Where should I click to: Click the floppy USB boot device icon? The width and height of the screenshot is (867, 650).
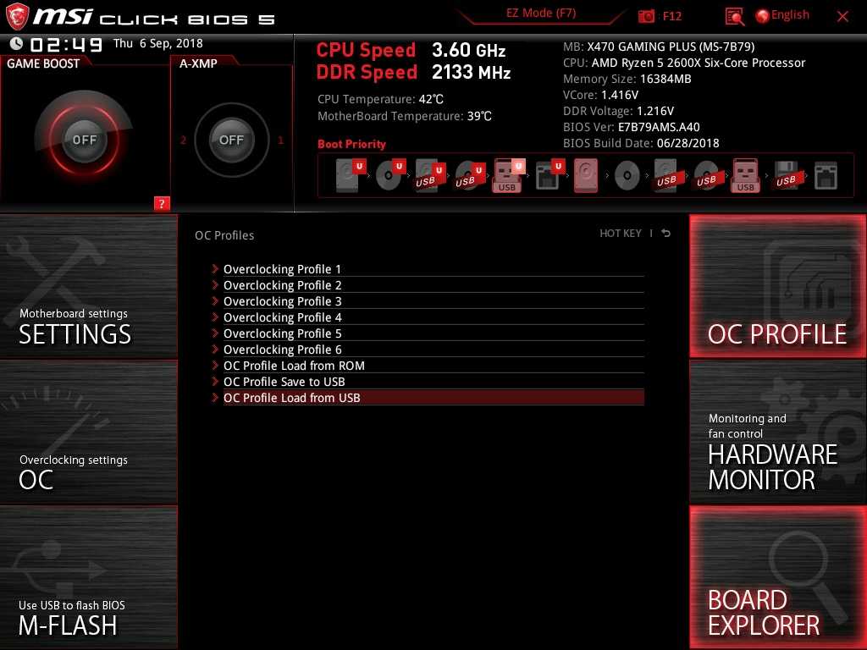pos(785,176)
